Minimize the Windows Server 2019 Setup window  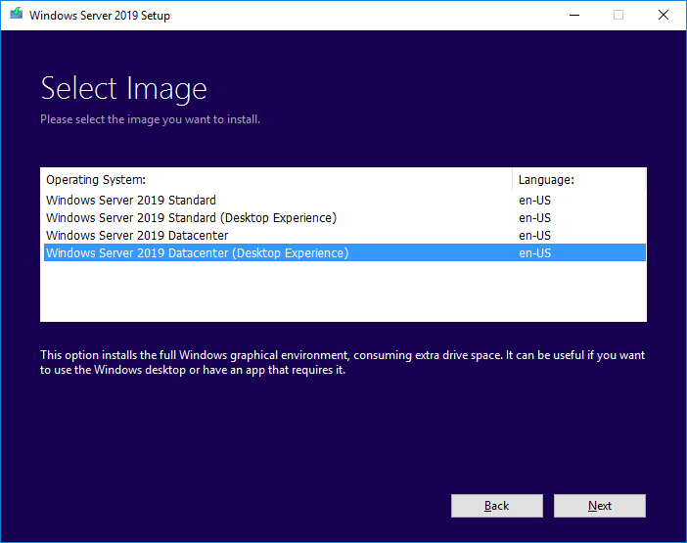point(574,15)
